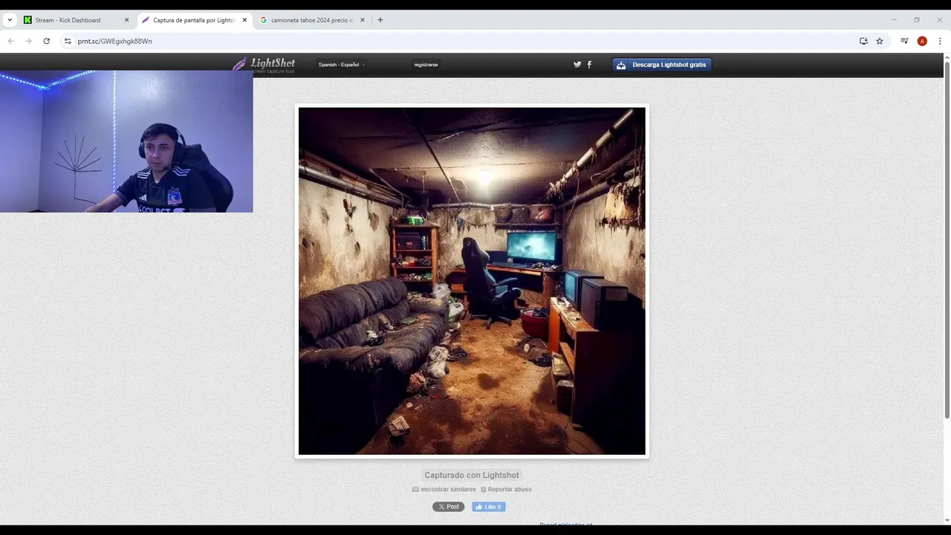The image size is (951, 535).
Task: Select the Captura de pantalla por Lightshot tab
Action: (x=193, y=20)
